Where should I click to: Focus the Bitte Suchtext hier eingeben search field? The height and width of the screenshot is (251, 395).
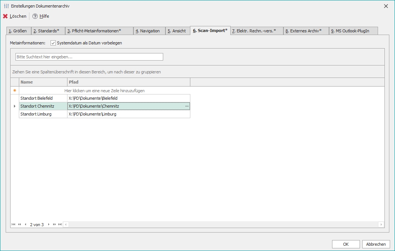tap(89, 57)
